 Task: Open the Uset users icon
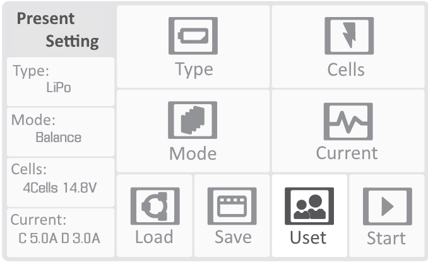(309, 206)
